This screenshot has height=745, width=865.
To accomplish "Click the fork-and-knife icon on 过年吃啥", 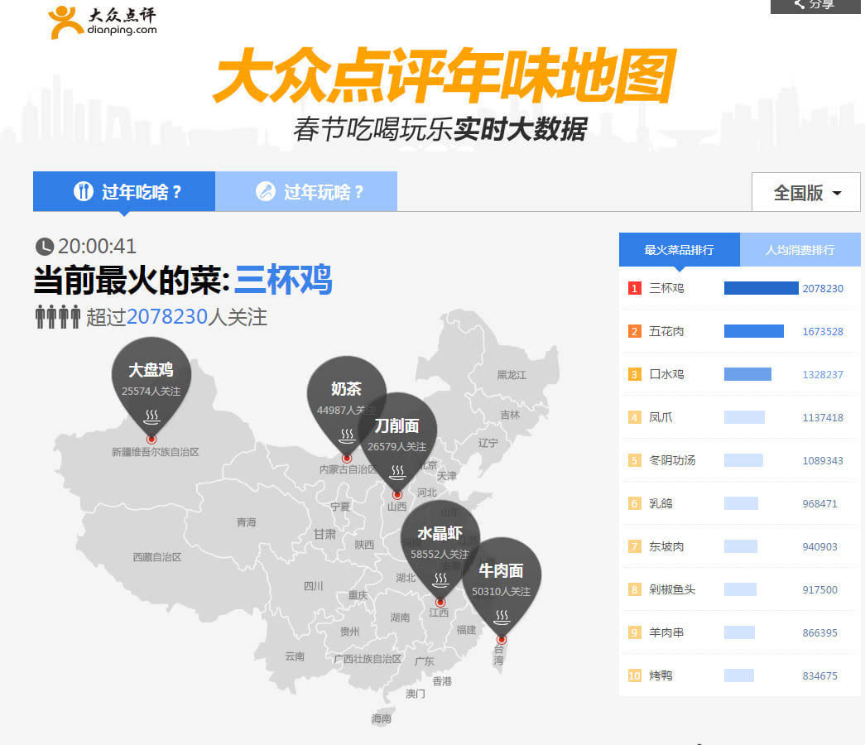I will click(84, 191).
